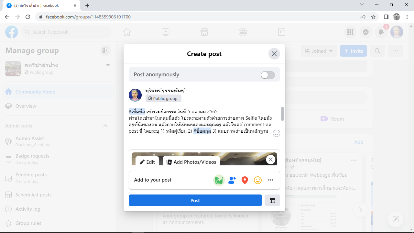Click next arrow on featured carousel
414x233 pixels.
pyautogui.click(x=361, y=210)
